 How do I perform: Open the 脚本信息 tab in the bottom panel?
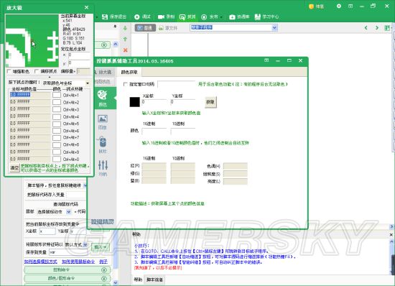154,280
